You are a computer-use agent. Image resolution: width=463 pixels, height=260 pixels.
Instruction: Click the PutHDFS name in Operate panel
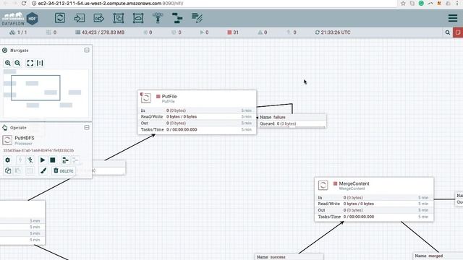click(x=25, y=138)
